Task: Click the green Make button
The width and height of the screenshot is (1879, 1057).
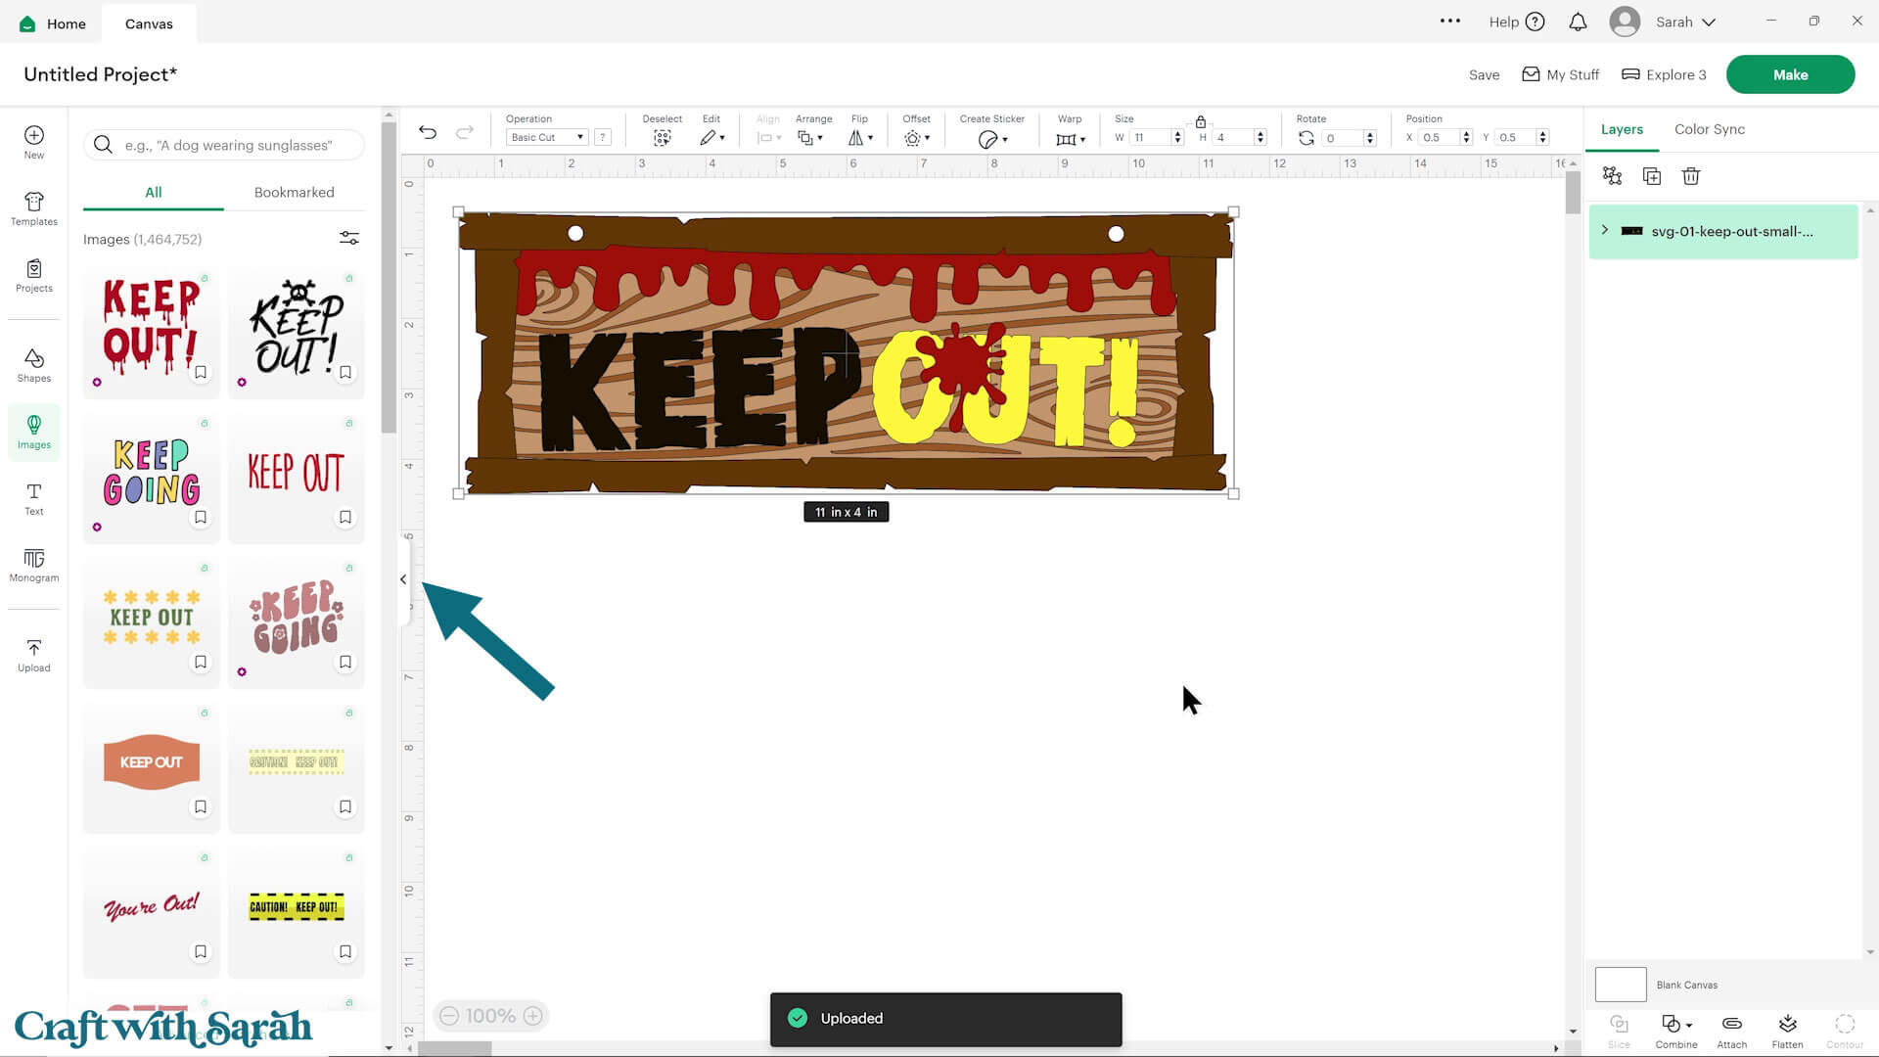Action: 1790,74
